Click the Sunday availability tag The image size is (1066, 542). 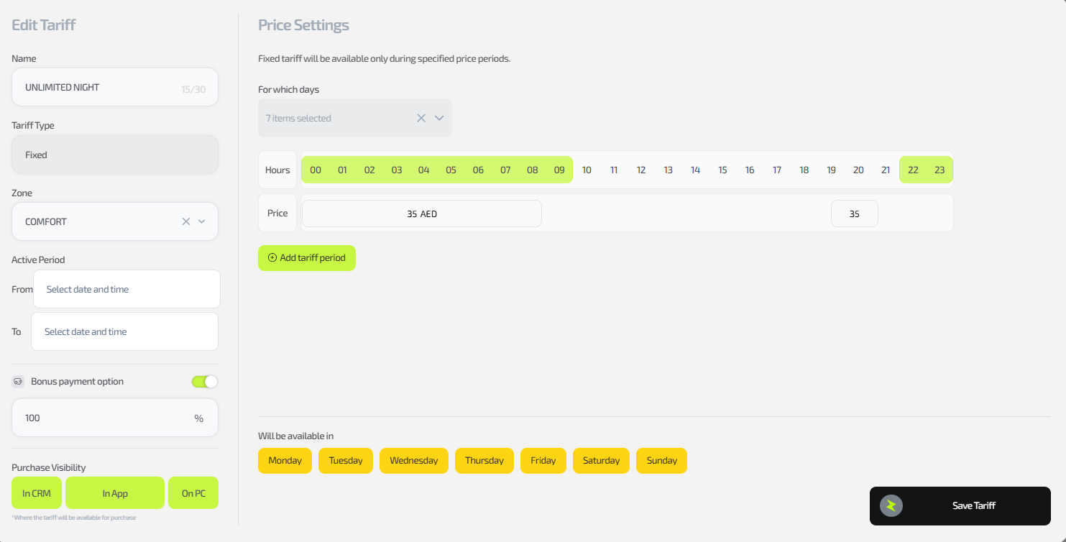[661, 461]
